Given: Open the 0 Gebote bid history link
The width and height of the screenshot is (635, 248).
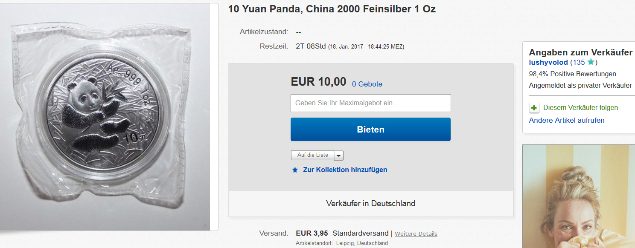Looking at the screenshot, I should [x=367, y=84].
